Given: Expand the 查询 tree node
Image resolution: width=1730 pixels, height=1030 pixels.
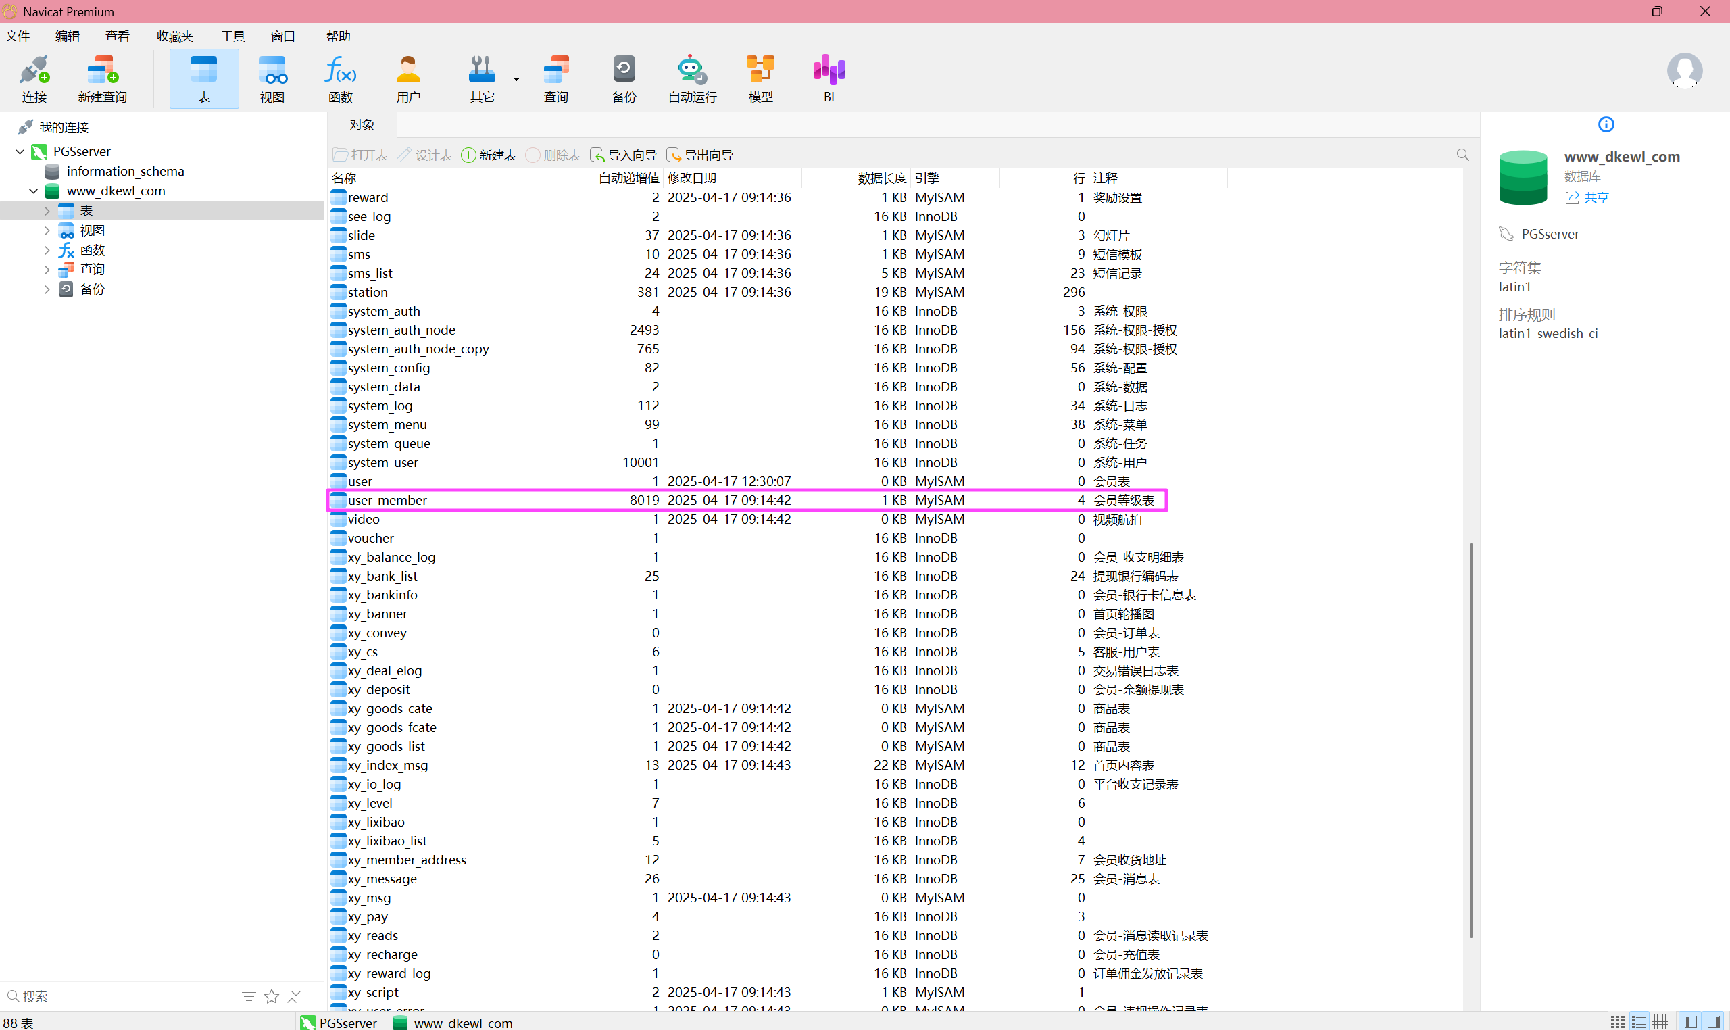Looking at the screenshot, I should point(47,269).
